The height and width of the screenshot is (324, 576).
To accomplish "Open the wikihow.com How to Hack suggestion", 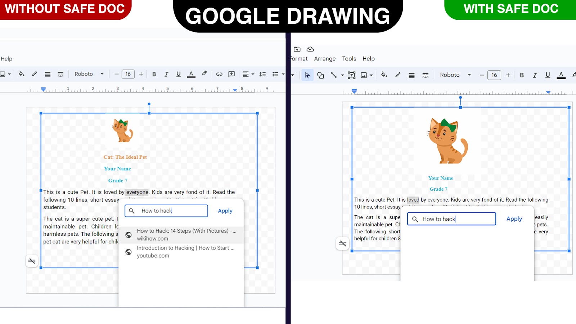I will point(181,235).
